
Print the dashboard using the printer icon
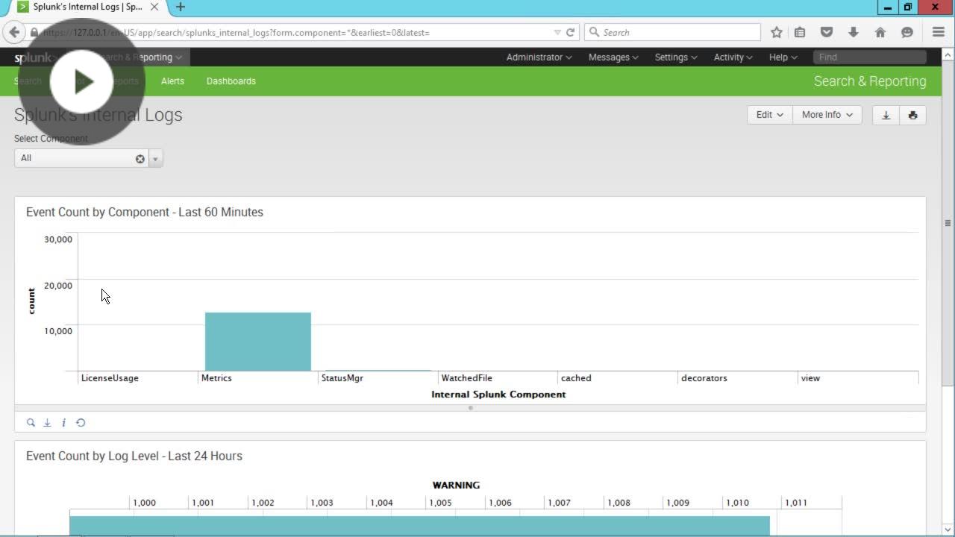click(x=912, y=115)
